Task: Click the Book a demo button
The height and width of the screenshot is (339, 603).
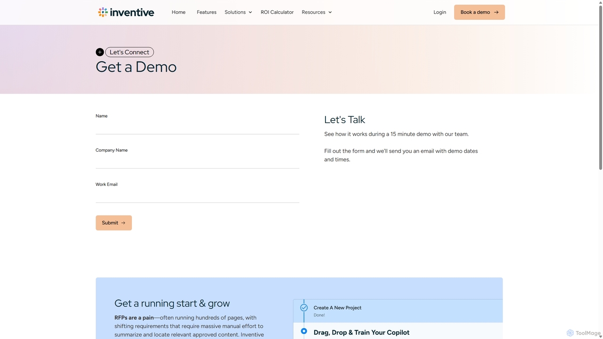Action: (x=479, y=12)
